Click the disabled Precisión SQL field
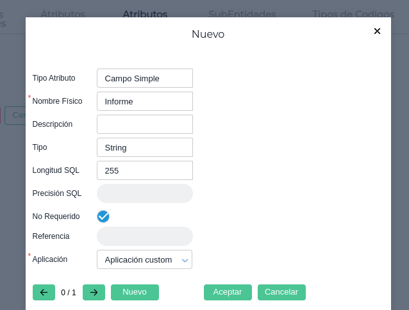 144,193
